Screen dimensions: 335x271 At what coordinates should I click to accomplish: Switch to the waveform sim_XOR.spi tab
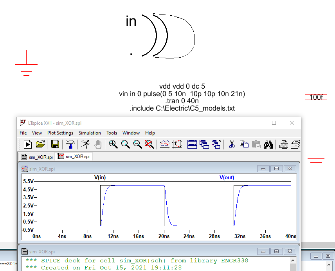74,156
